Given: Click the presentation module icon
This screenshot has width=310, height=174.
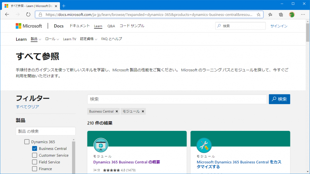Looking at the screenshot, I should [101, 145].
